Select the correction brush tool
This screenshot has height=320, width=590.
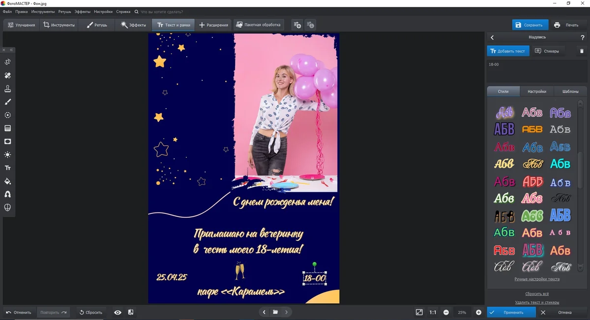[8, 102]
